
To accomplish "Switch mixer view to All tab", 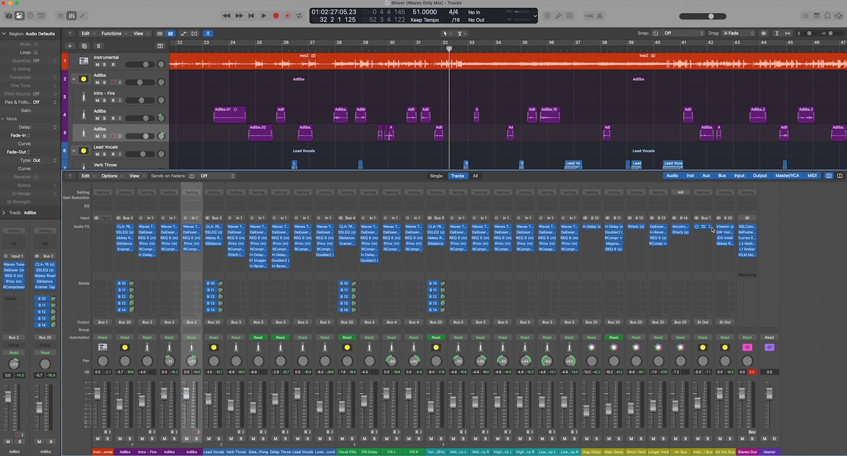I will click(475, 176).
